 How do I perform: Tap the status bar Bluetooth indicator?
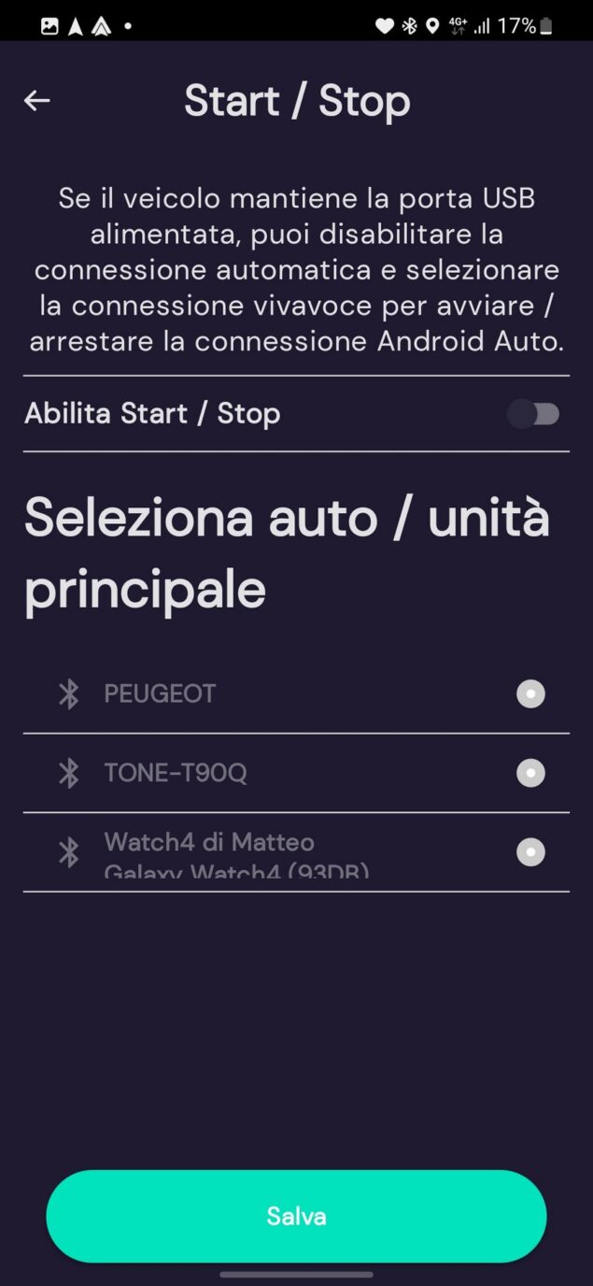[x=409, y=26]
